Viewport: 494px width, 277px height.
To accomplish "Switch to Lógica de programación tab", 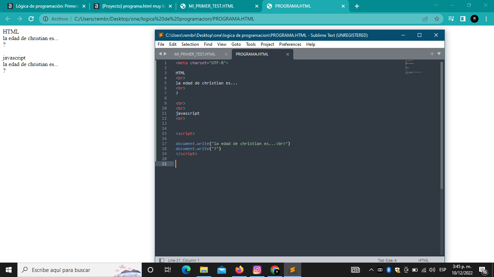I will [47, 6].
